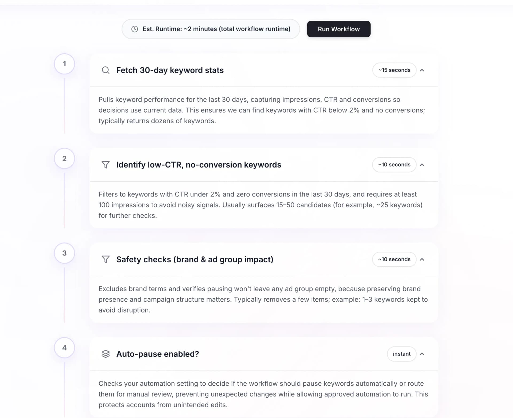Click the '~10 seconds' badge on step 2
The height and width of the screenshot is (418, 513).
pos(394,165)
